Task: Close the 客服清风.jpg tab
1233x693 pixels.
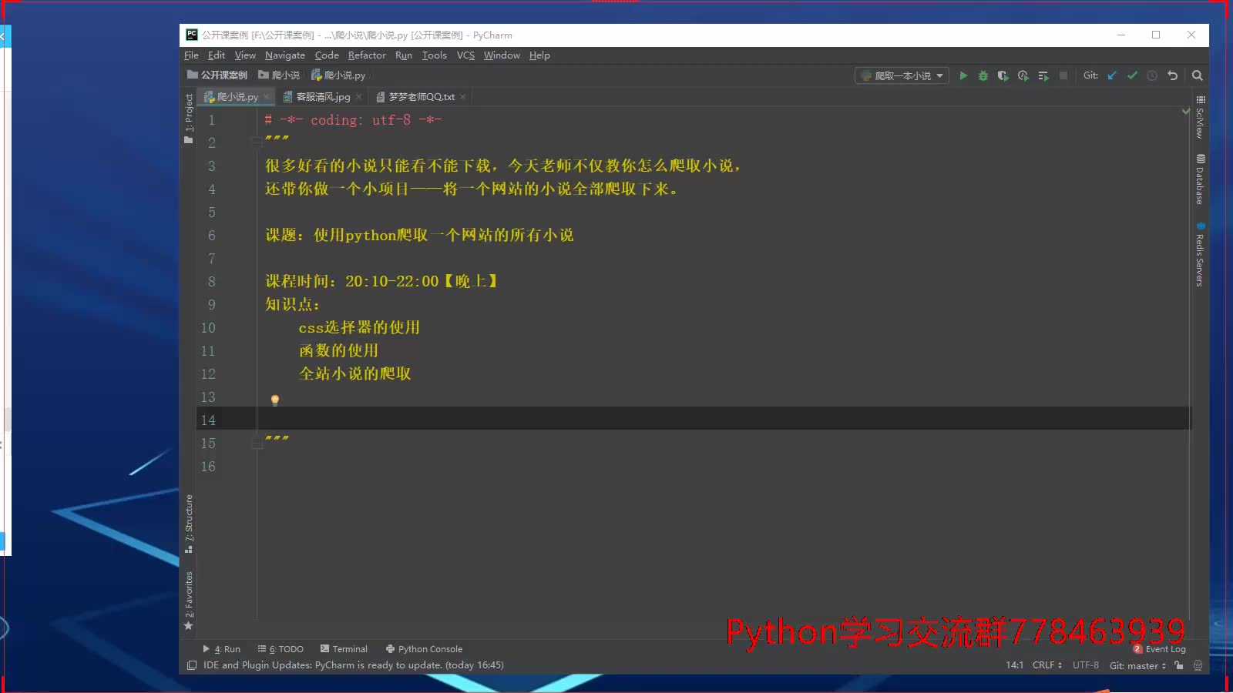Action: [358, 97]
